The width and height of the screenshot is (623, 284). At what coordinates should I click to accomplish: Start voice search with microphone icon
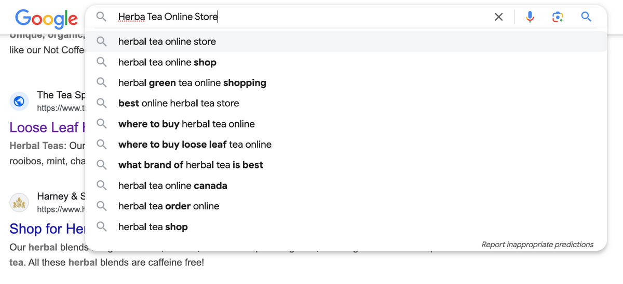(x=530, y=17)
